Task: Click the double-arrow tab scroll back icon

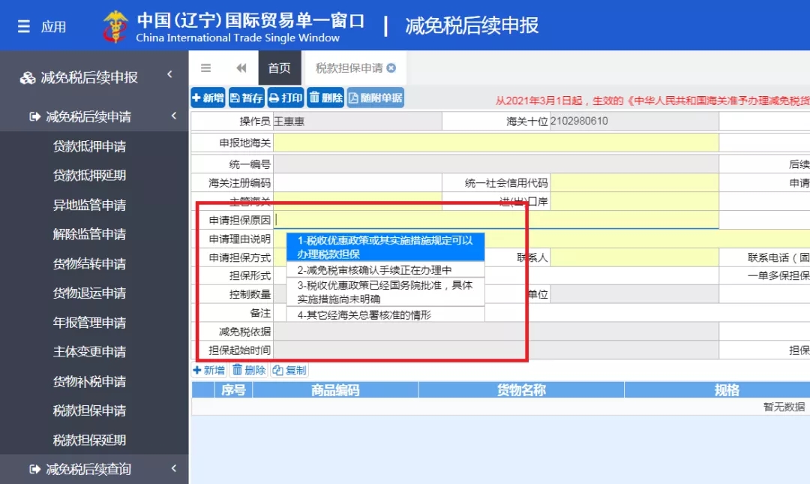Action: (x=241, y=68)
